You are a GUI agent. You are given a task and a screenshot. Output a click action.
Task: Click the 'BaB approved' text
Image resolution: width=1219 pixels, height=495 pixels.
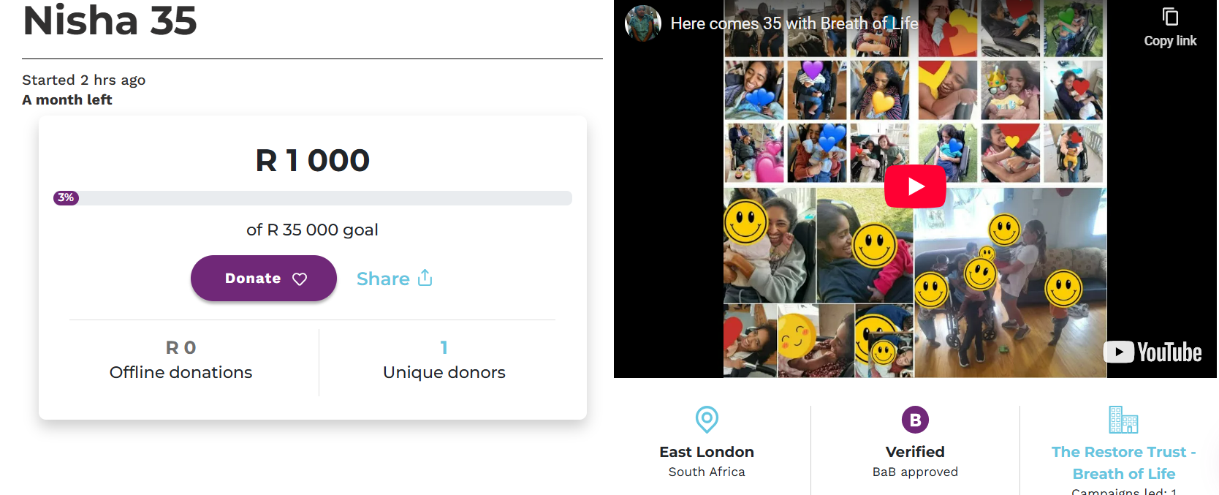(915, 472)
